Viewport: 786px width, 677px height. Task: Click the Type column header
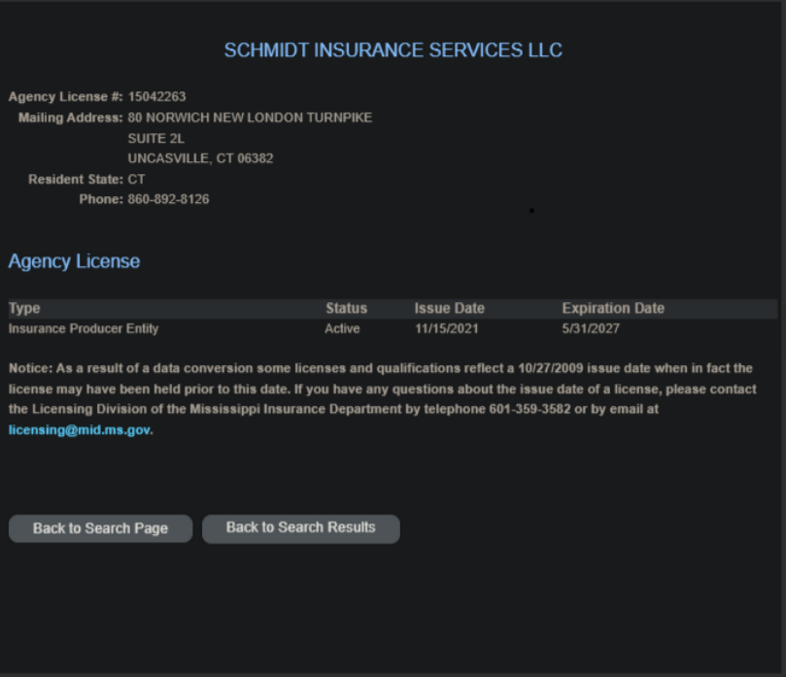[x=24, y=308]
